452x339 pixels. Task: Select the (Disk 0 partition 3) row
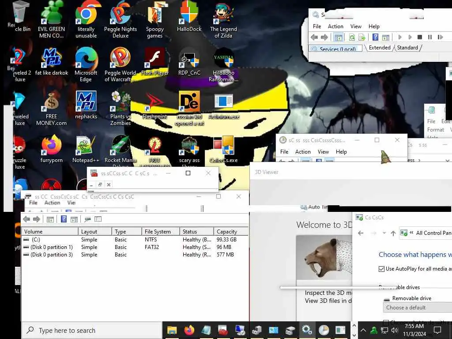(x=135, y=255)
